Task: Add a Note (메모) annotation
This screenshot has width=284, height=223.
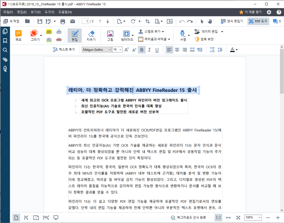Action: click(x=19, y=35)
